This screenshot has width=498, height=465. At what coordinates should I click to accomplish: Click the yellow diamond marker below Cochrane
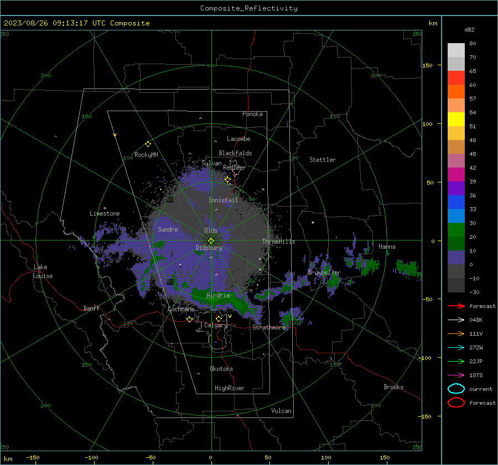(189, 319)
